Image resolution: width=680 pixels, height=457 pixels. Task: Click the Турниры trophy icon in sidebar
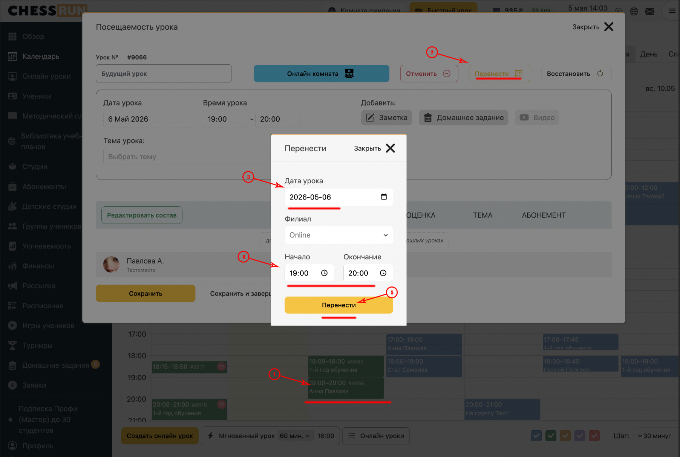(12, 345)
